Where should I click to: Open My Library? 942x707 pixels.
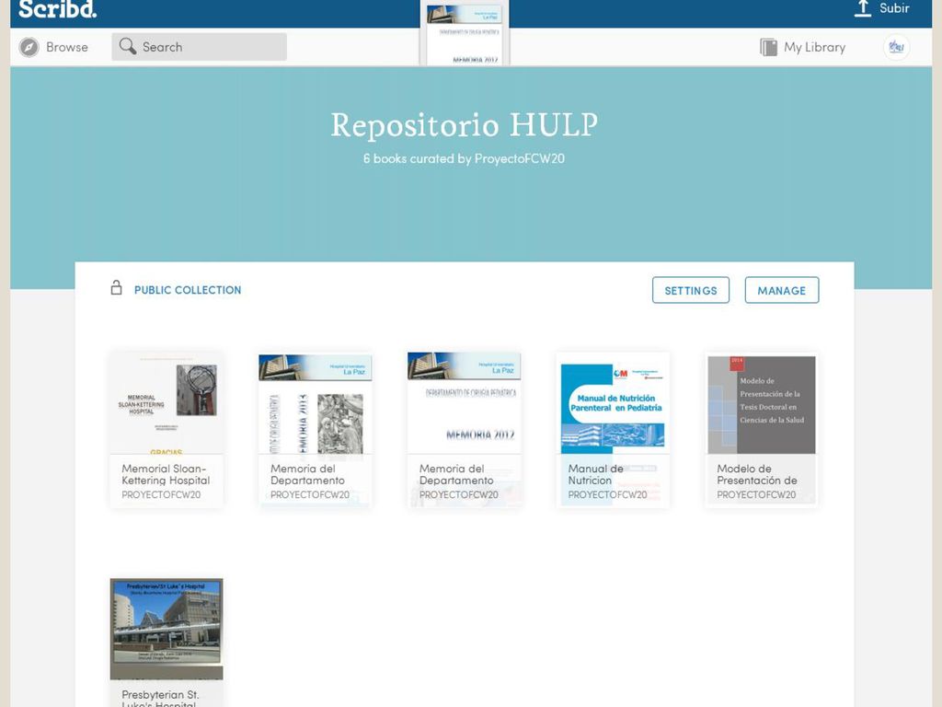814,47
